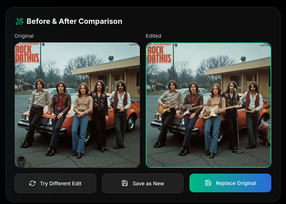This screenshot has width=286, height=204.
Task: Click the Before & After Comparison heading
Action: click(x=75, y=21)
